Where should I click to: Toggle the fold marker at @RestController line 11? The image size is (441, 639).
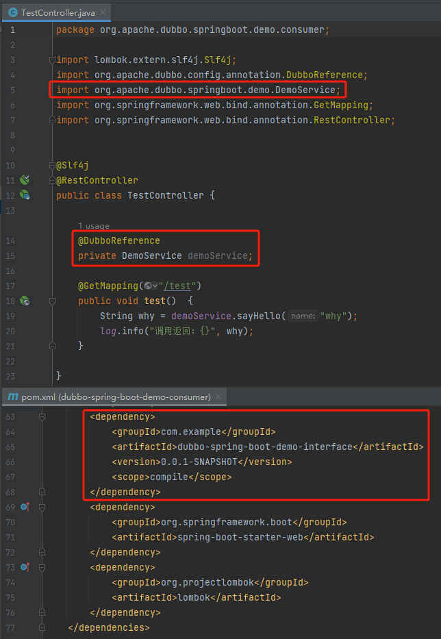[x=52, y=180]
